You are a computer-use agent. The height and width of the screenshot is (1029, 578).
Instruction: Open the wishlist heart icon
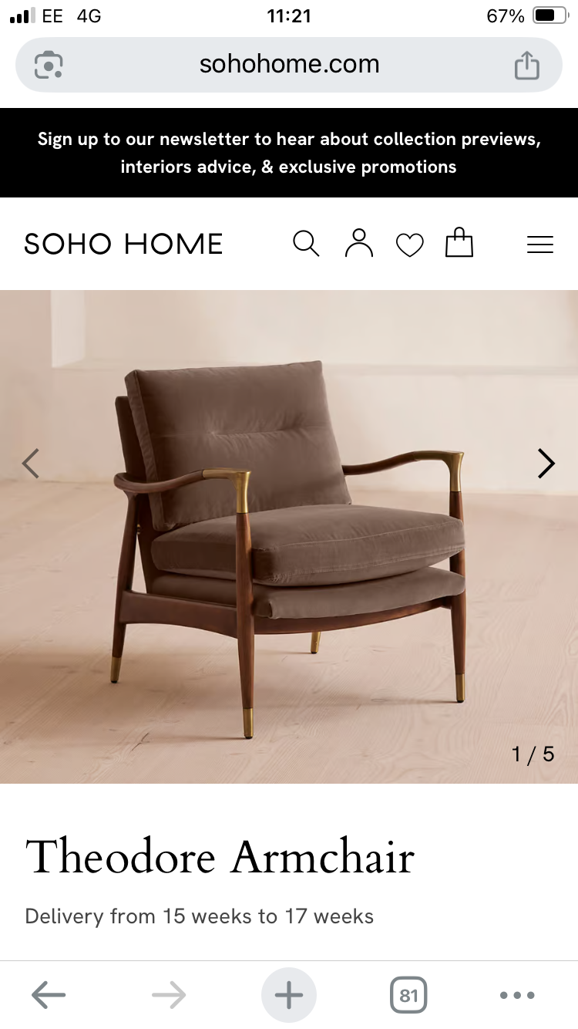(409, 245)
